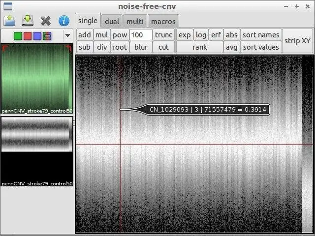Viewport: 315px width, 236px height.
Task: Select the grayscale pennCNV dataset thumbnail
Action: click(x=37, y=151)
